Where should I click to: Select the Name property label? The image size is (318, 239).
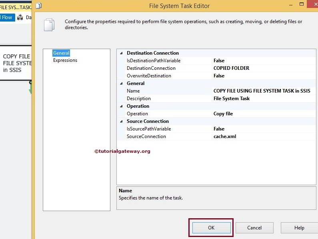133,91
